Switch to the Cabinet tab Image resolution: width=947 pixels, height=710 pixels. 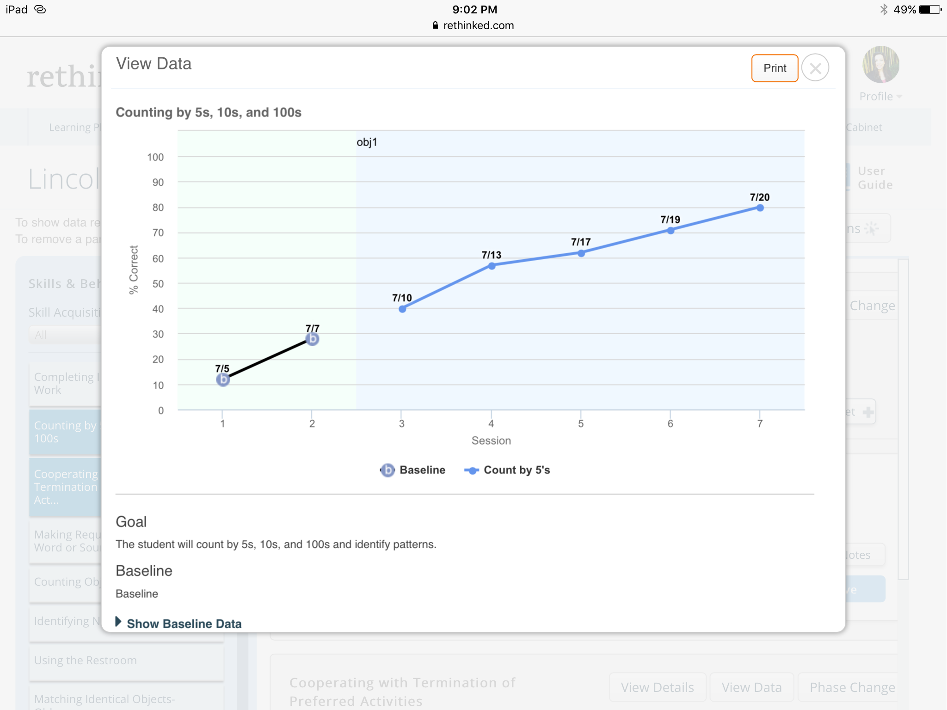(864, 127)
